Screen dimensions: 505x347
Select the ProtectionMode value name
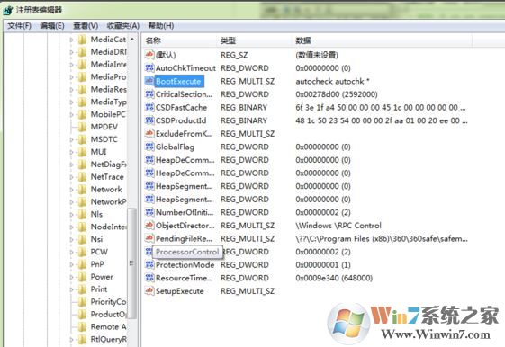185,265
